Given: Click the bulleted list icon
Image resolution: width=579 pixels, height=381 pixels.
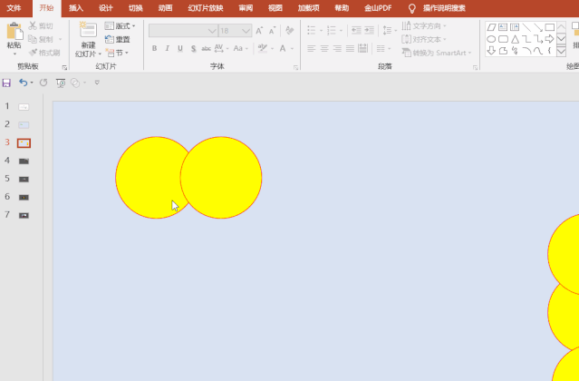Looking at the screenshot, I should [312, 30].
